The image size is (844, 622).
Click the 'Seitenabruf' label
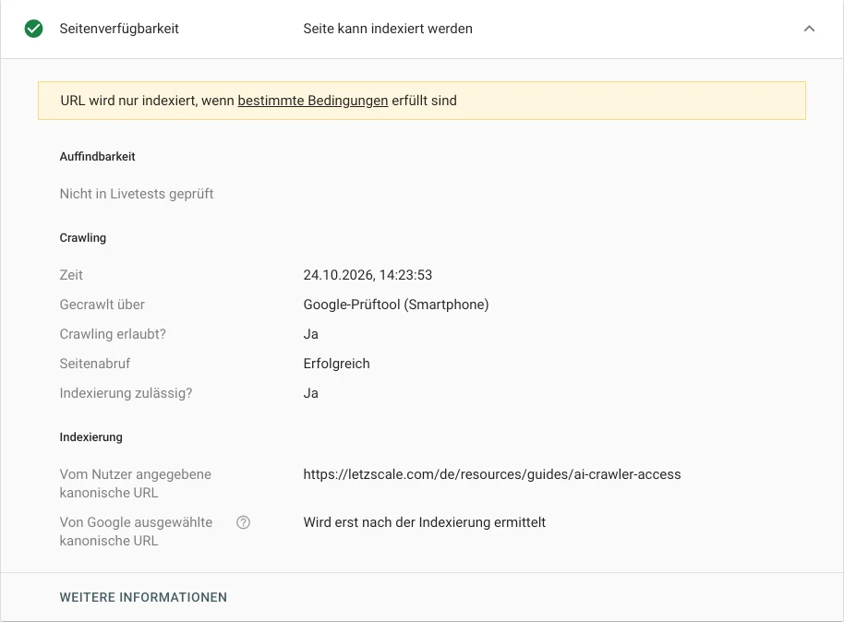(95, 364)
